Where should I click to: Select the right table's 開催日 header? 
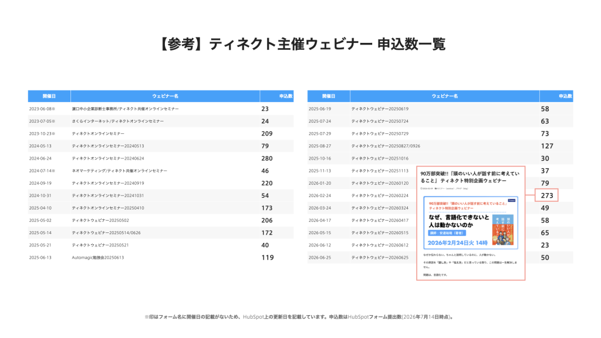click(x=329, y=96)
